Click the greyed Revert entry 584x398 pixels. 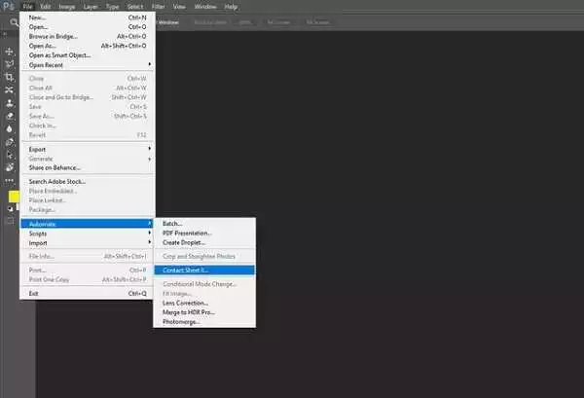(88, 135)
